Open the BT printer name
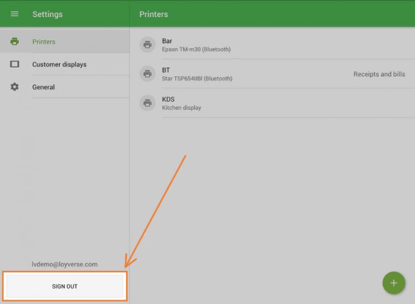The height and width of the screenshot is (304, 415). coord(166,70)
